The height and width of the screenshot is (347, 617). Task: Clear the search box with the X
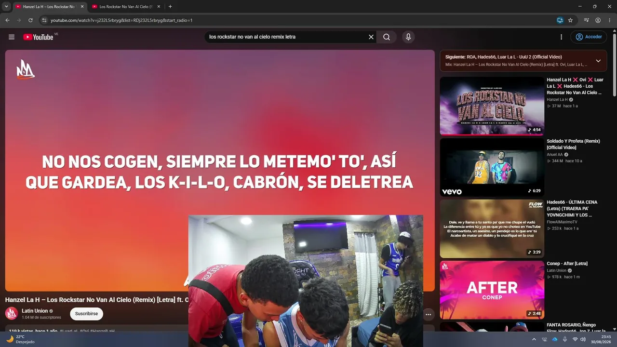point(371,37)
